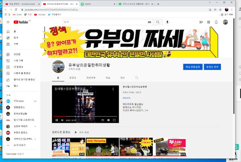Switch to the 동영상 channel tab
Viewport: 241px width, 162px height.
pyautogui.click(x=73, y=78)
